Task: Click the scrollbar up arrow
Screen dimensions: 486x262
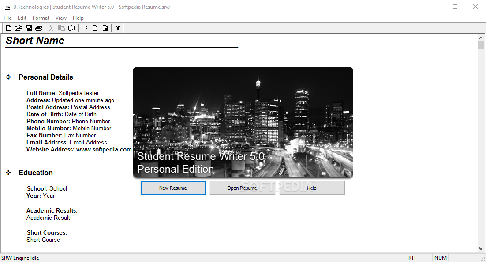Action: (481, 38)
